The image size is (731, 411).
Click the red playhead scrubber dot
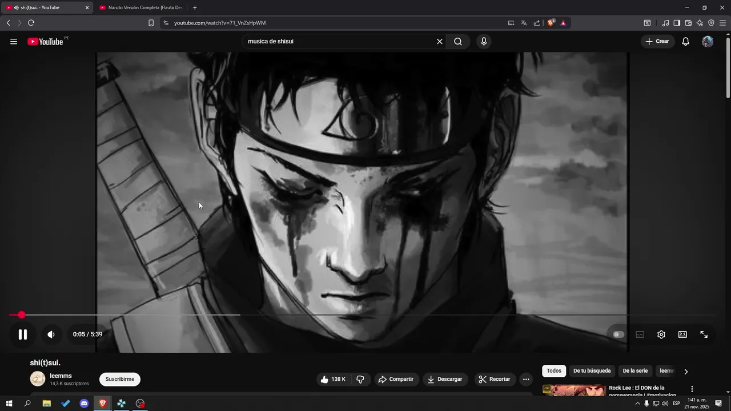22,315
